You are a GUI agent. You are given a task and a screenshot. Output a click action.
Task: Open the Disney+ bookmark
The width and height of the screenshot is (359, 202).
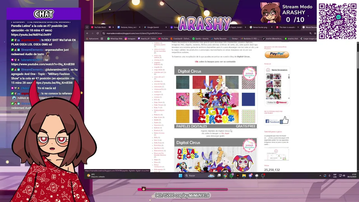(x=234, y=39)
